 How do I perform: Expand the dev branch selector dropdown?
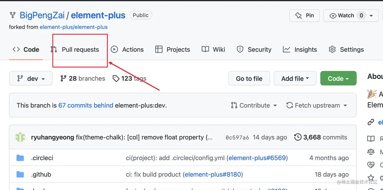(31, 78)
